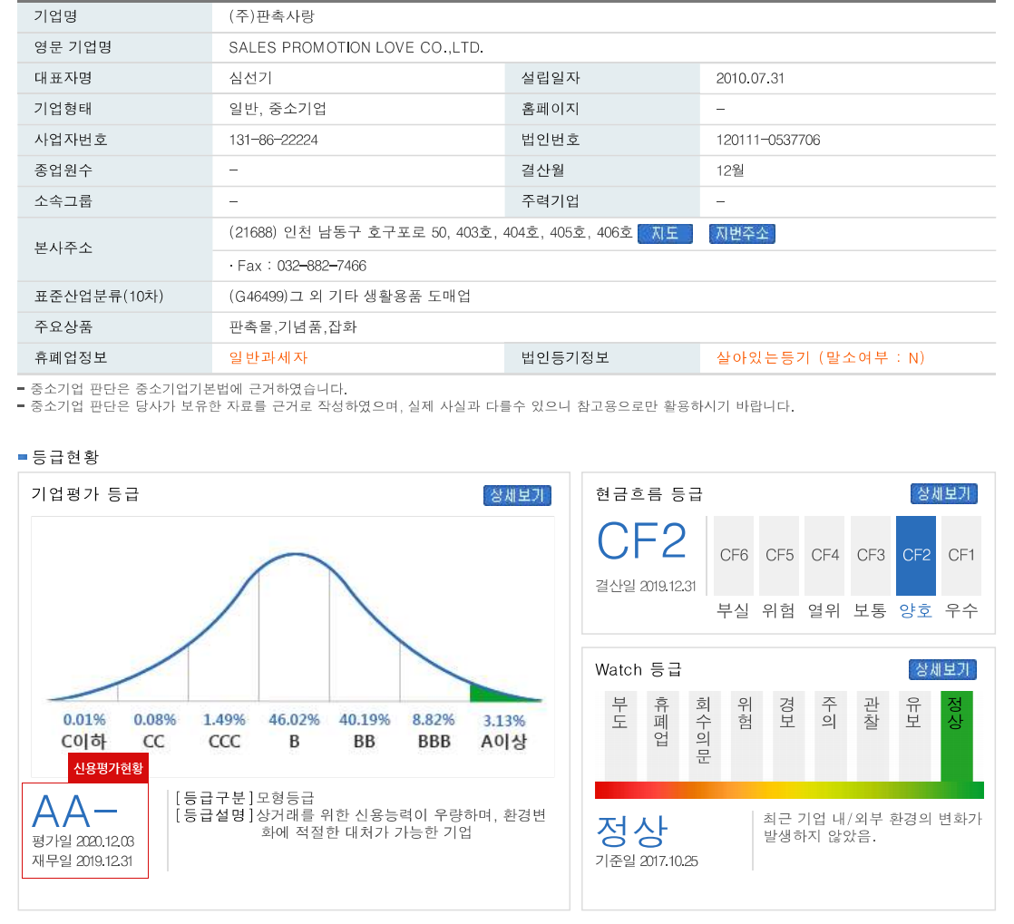Click the green 정상 watch status bar
1014x924 pixels.
coord(956,734)
